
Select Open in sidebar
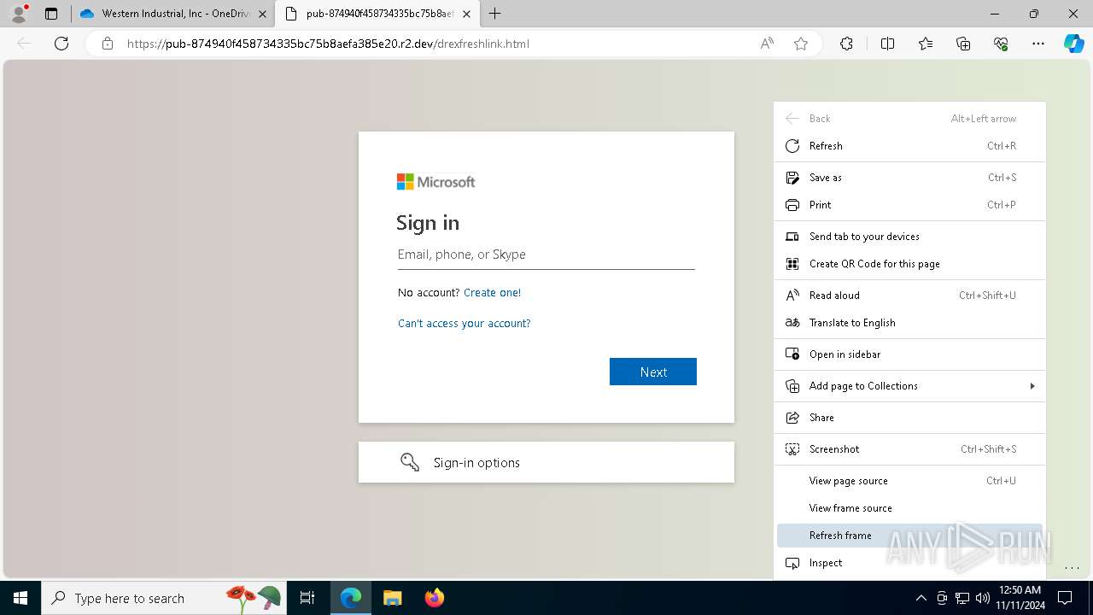[909, 354]
